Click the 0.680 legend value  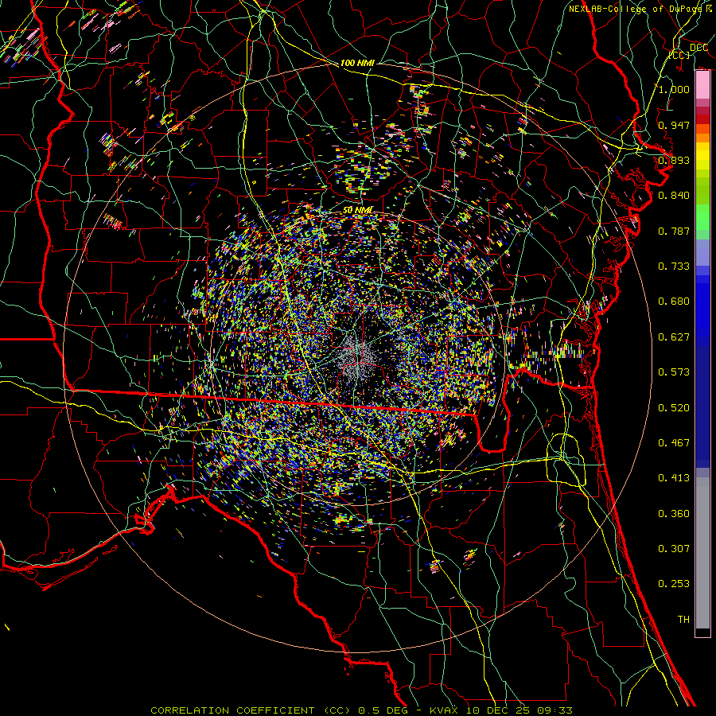pos(674,302)
